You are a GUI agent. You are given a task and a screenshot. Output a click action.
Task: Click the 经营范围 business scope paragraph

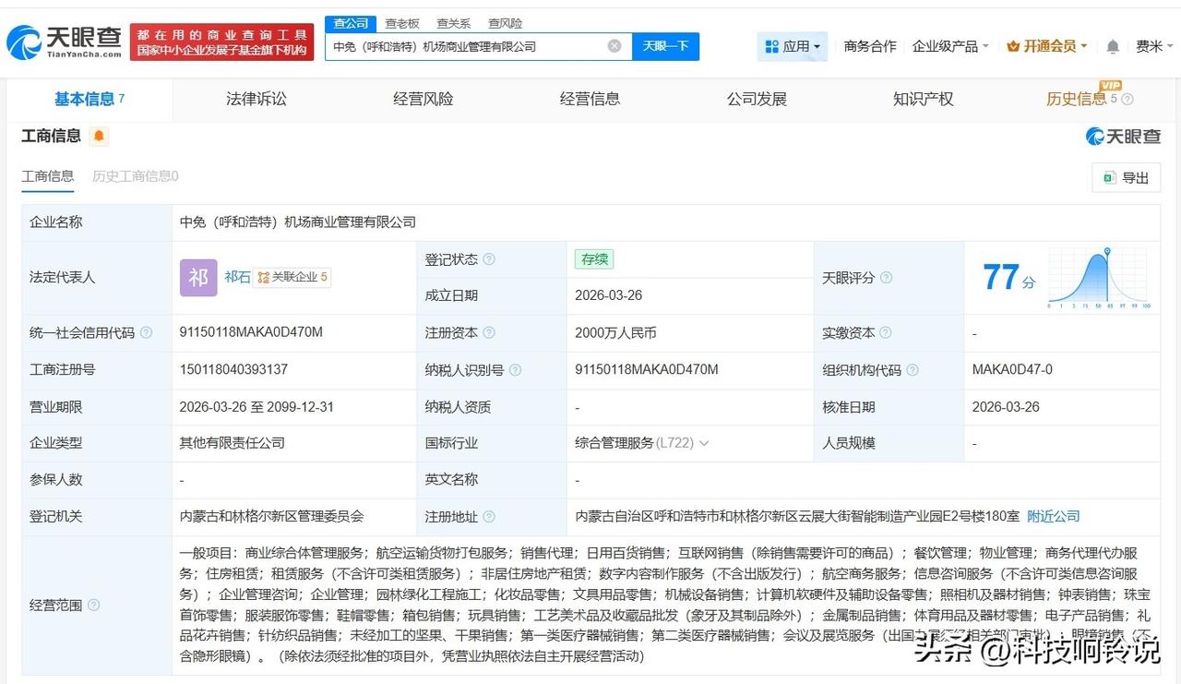(663, 606)
